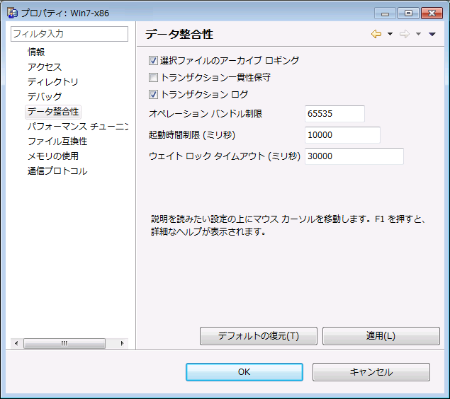Disable 選択ファイルのアーカイブ ロギング checkbox

point(153,61)
